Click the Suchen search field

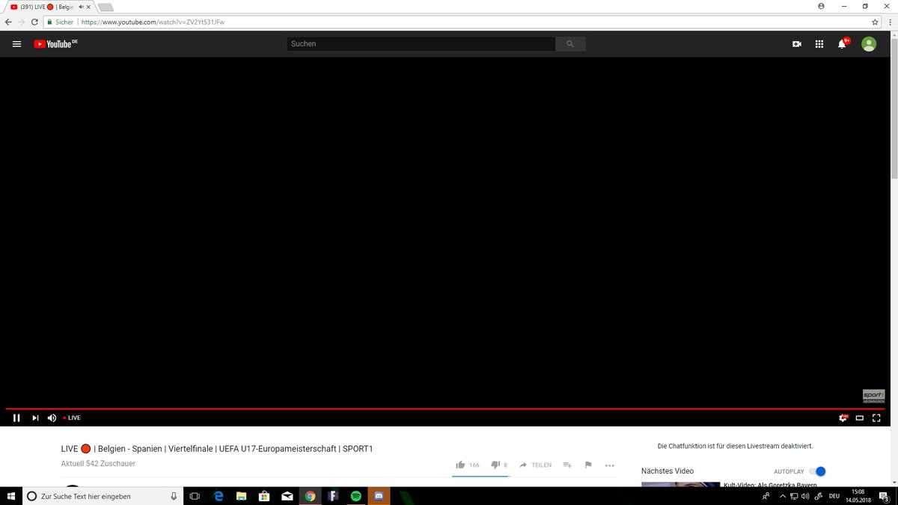click(421, 44)
